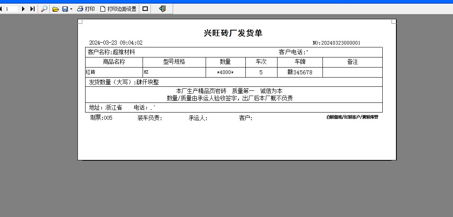This screenshot has width=453, height=217.
Task: Click the magnifier zoom tool
Action: click(x=44, y=9)
